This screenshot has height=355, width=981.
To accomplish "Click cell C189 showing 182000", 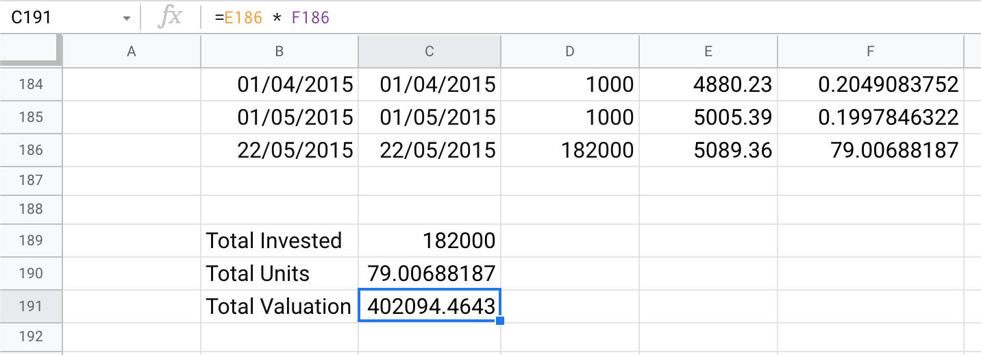I will click(x=430, y=241).
